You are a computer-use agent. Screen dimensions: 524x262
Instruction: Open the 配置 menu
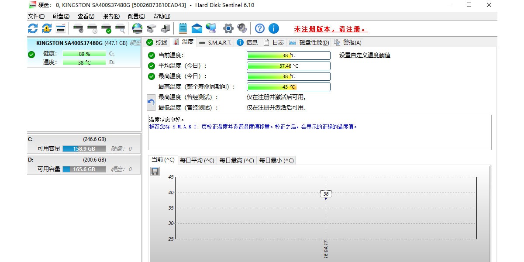(x=136, y=16)
